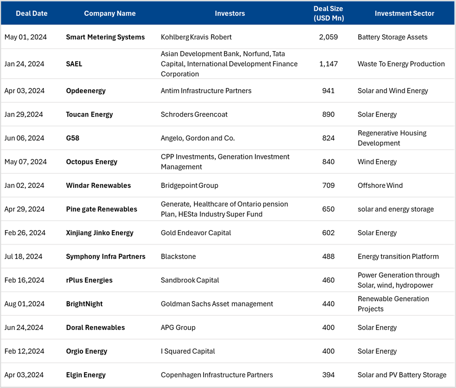Select investor "I Squared Capital"

[x=188, y=351]
